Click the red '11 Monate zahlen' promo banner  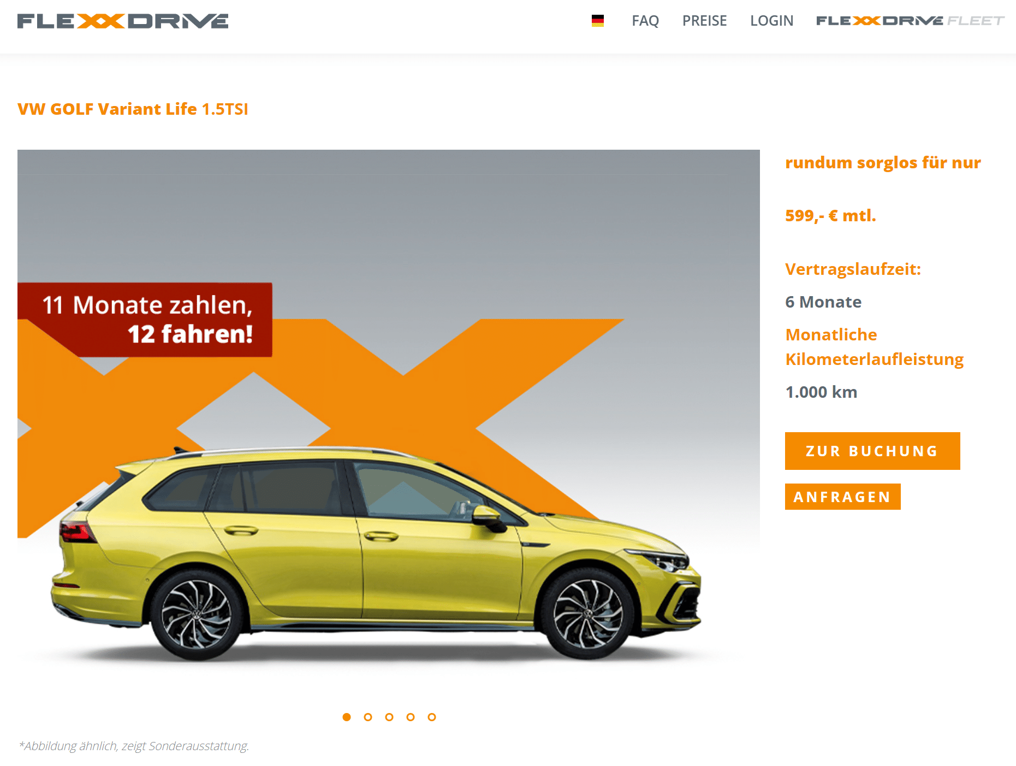coord(145,320)
